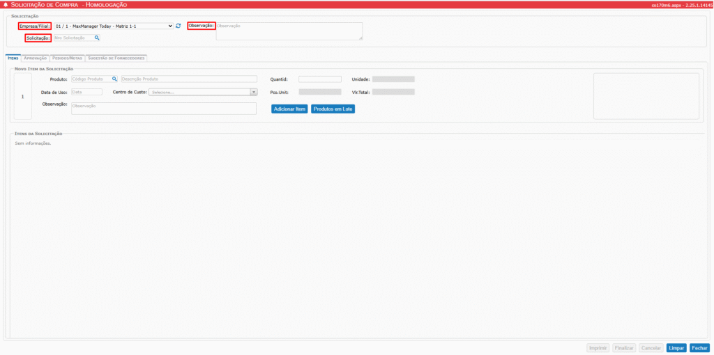Screen dimensions: 714x355
Task: Open the Empresa/Filial dropdown
Action: click(113, 26)
